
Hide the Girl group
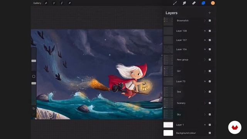pyautogui.click(x=210, y=71)
